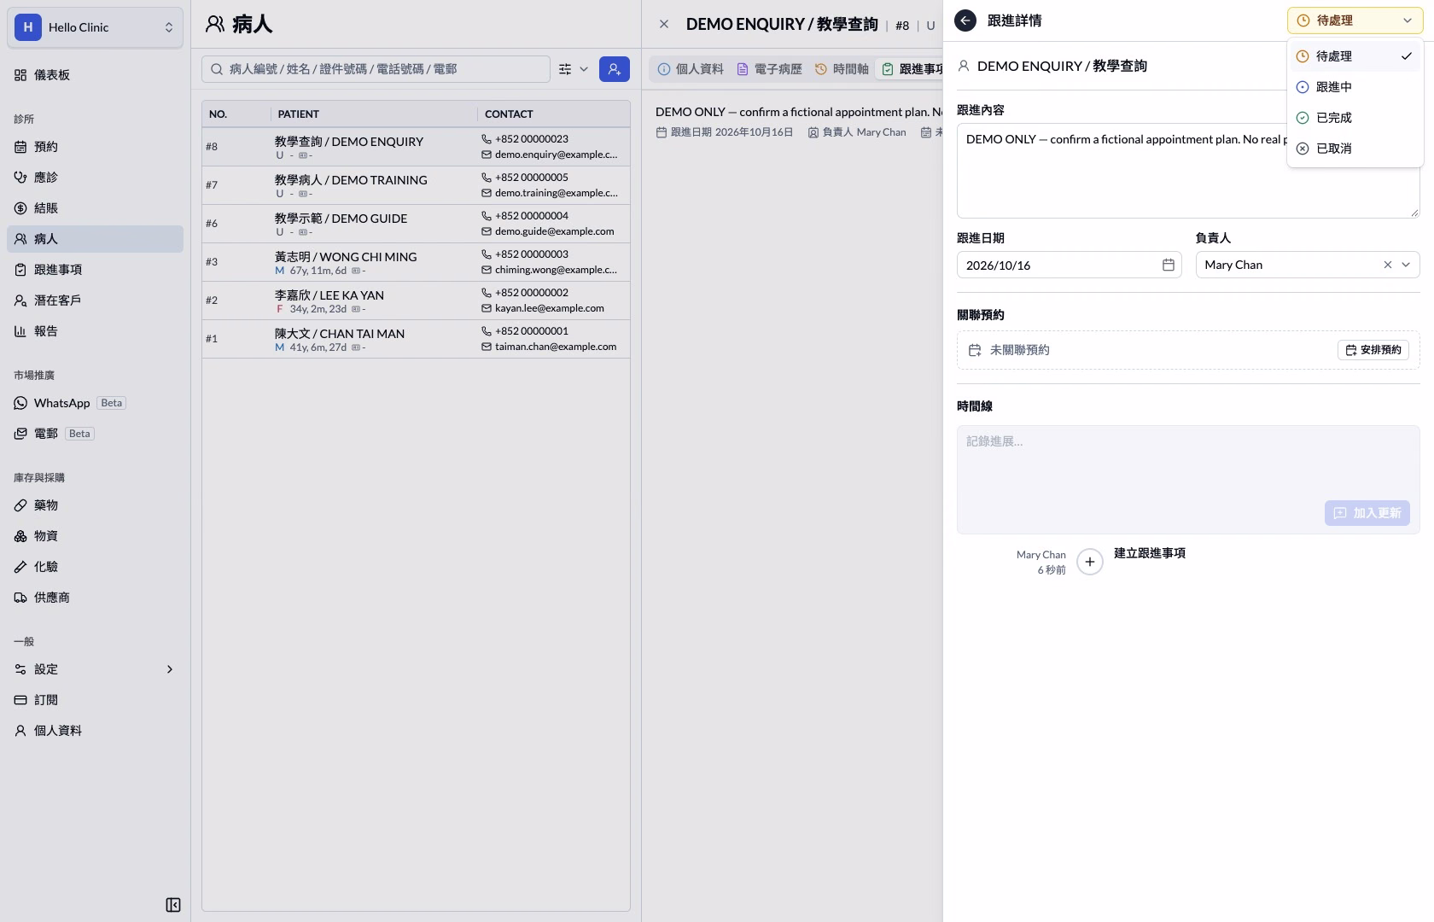Screen dimensions: 1434x922
Task: Go to 預約 appointments in sidebar
Action: pyautogui.click(x=95, y=147)
